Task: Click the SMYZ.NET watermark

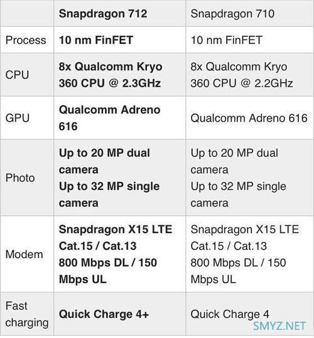Action: point(279,326)
